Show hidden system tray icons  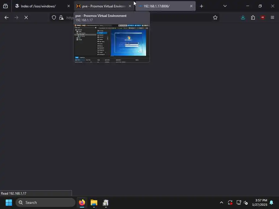click(222, 202)
